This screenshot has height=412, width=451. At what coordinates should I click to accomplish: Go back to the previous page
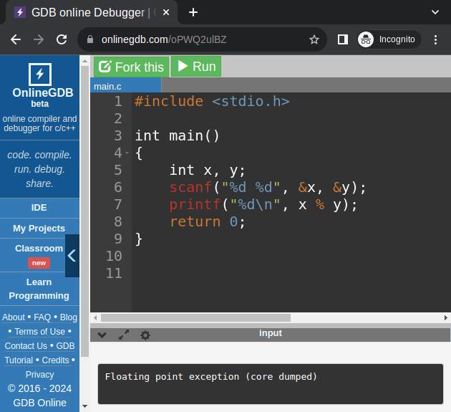[16, 39]
